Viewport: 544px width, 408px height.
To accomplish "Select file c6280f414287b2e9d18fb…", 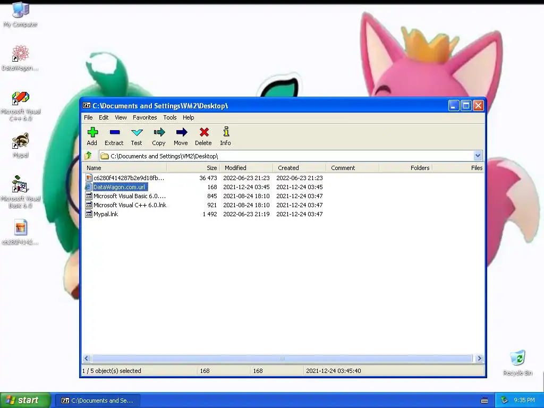I will click(x=129, y=177).
